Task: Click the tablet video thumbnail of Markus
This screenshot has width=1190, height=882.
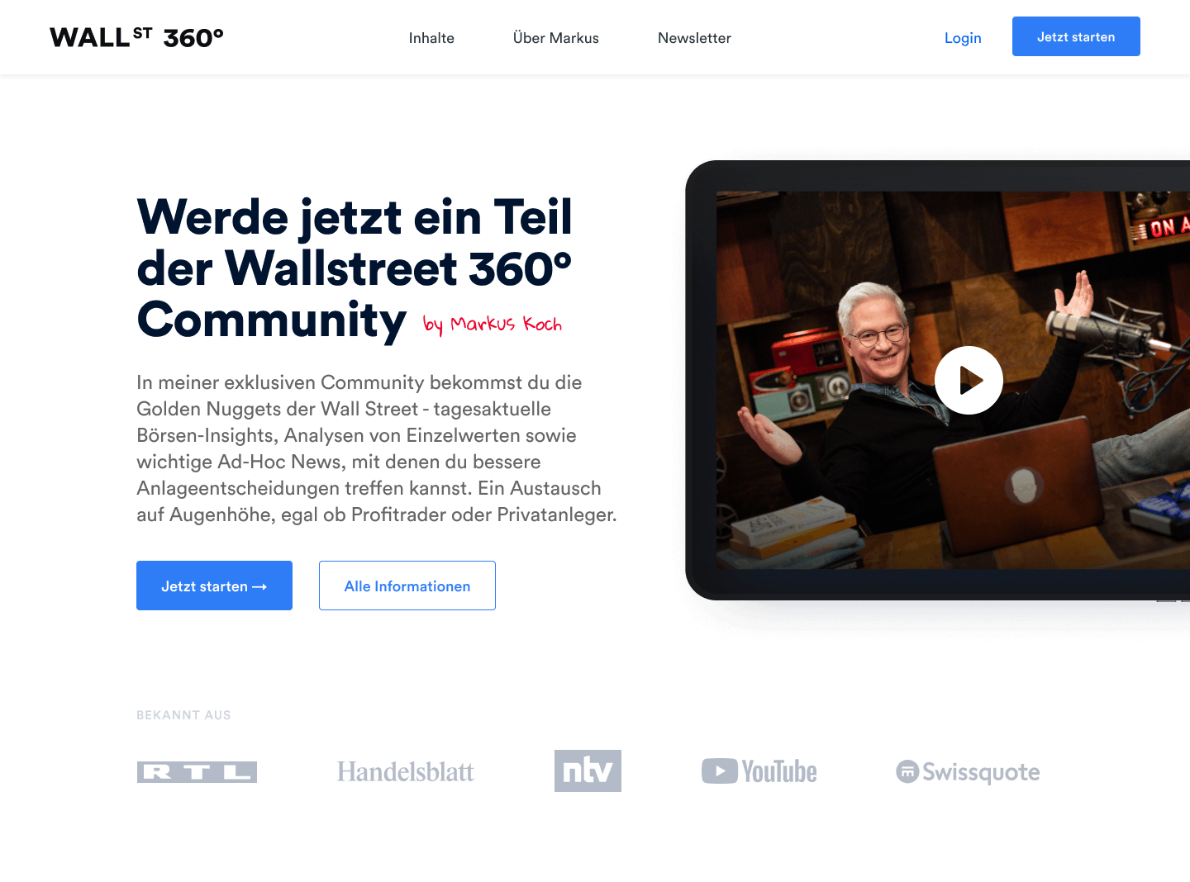Action: click(x=953, y=380)
